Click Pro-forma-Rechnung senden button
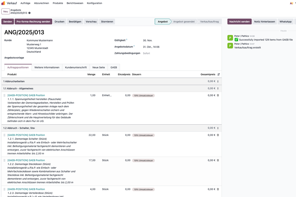 33,22
